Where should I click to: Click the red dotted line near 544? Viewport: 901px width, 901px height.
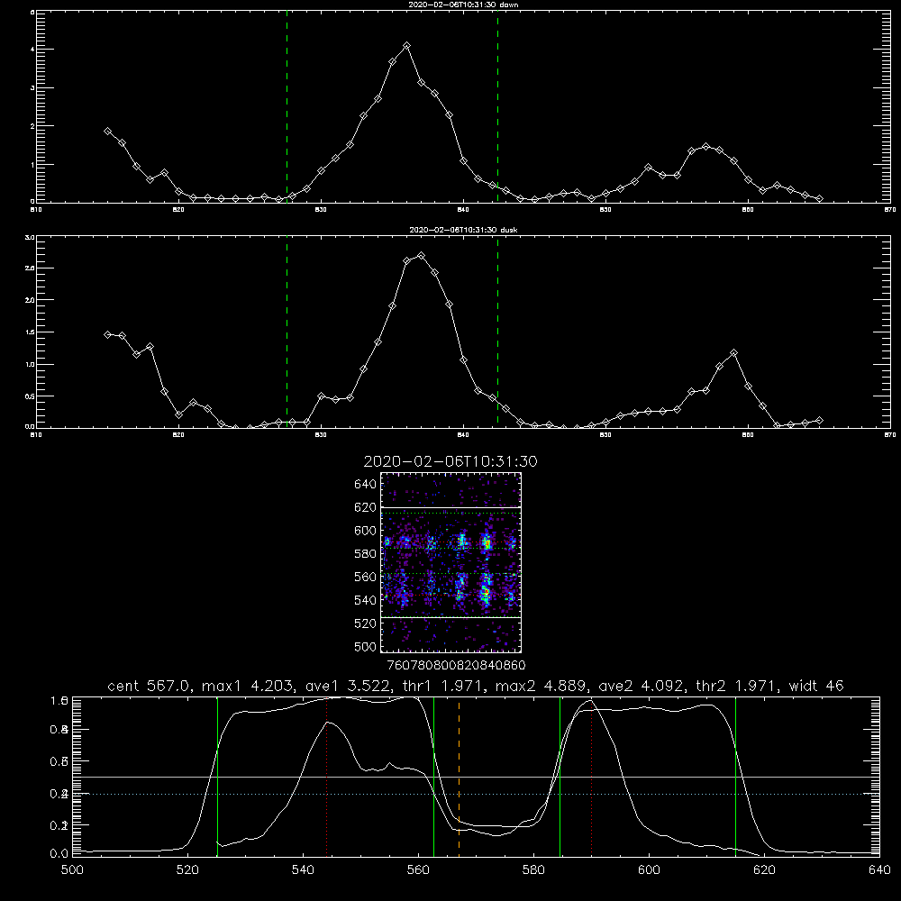coord(326,777)
